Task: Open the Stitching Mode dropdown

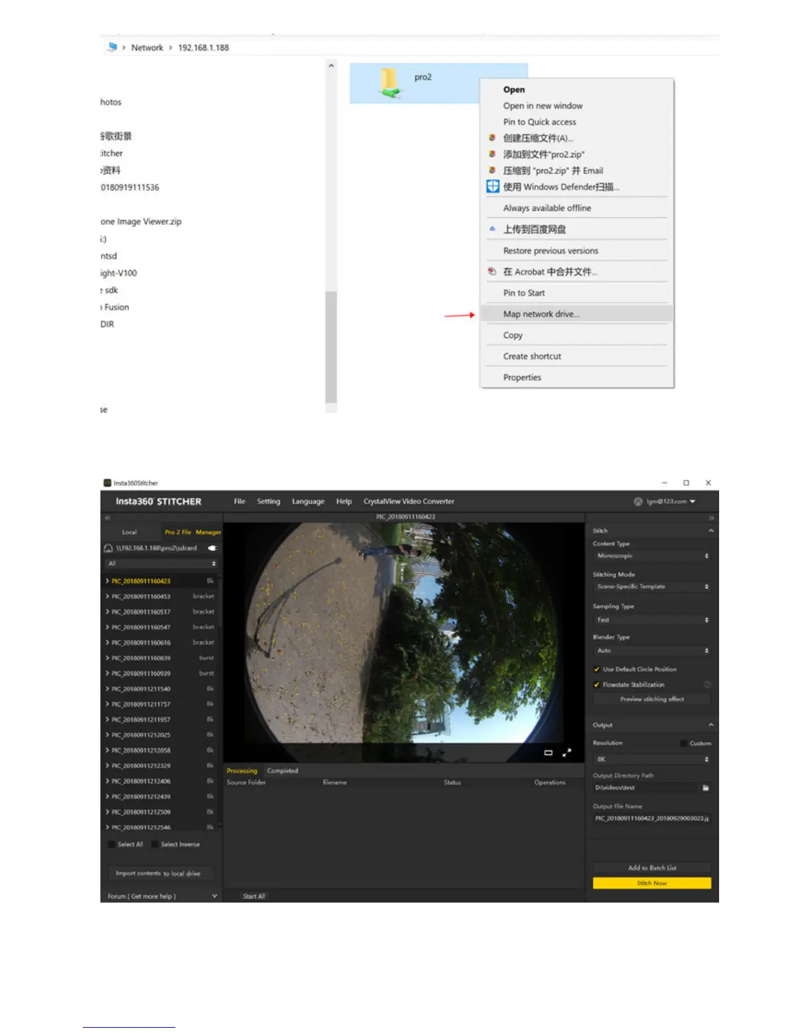Action: 652,587
